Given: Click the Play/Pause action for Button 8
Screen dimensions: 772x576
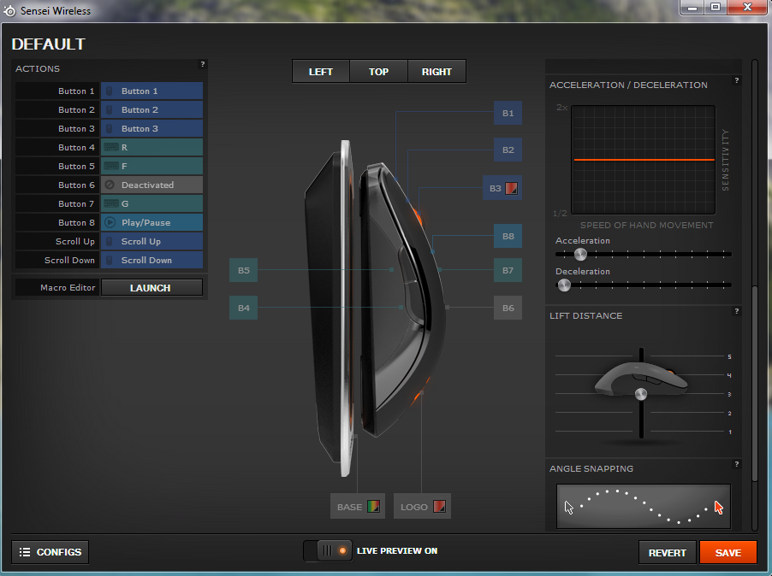Looking at the screenshot, I should (151, 222).
